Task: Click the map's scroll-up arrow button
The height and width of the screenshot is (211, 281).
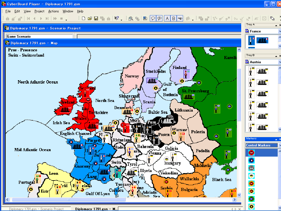Action: [239, 49]
